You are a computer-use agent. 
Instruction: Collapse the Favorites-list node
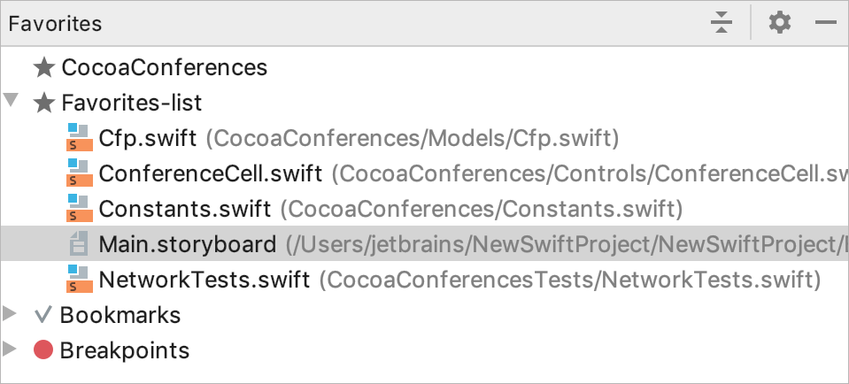tap(11, 100)
